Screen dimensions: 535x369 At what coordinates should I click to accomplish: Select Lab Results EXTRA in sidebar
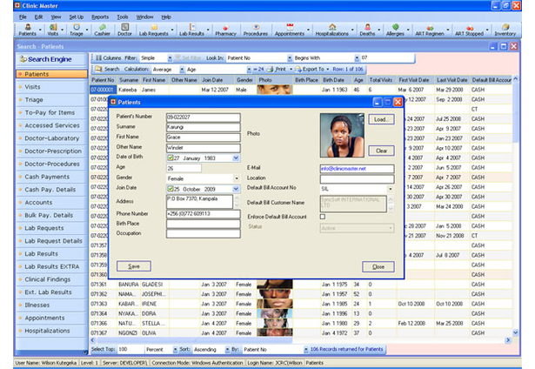(x=51, y=266)
